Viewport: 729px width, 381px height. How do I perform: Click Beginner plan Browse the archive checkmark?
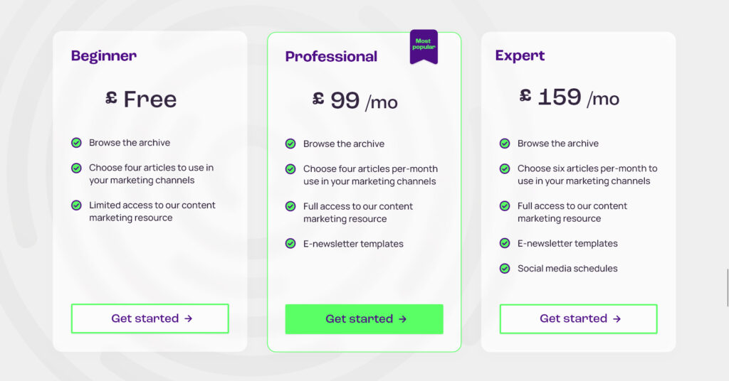point(76,142)
